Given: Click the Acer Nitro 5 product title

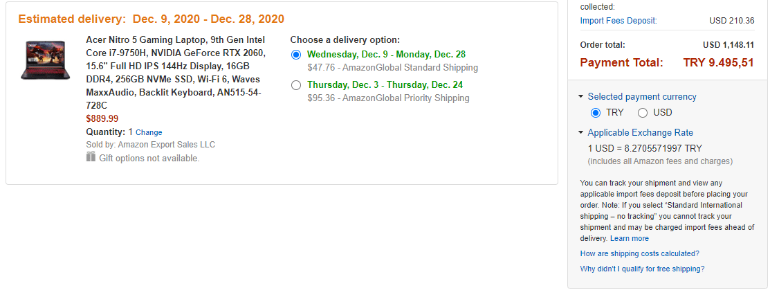Looking at the screenshot, I should click(176, 72).
